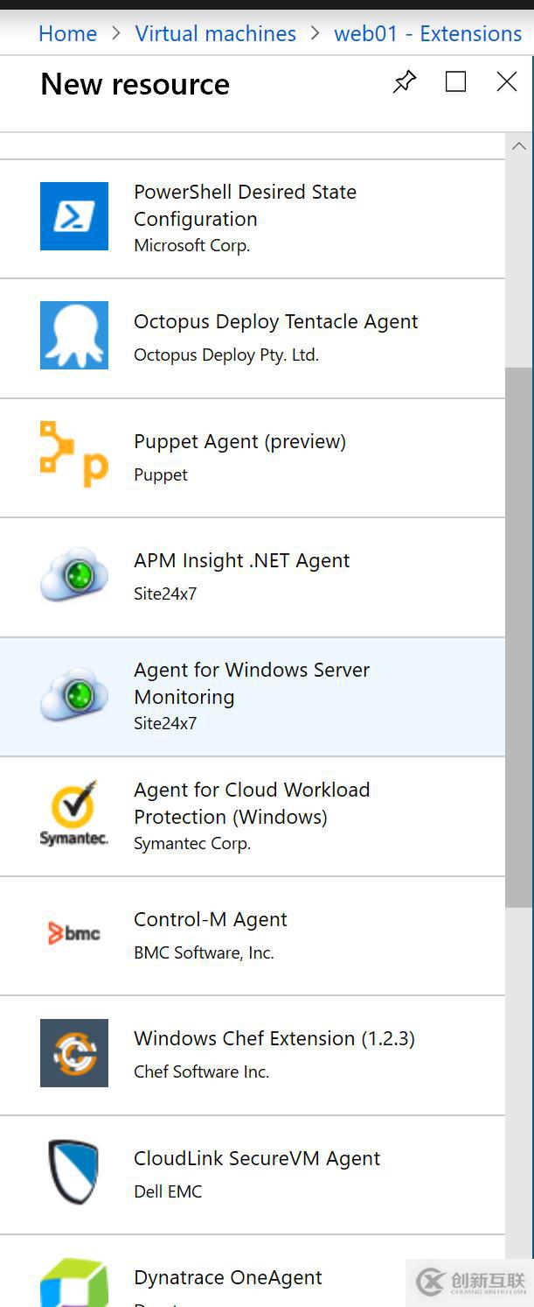Viewport: 534px width, 1307px height.
Task: Select Agent for Windows Server Monitoring
Action: [252, 683]
